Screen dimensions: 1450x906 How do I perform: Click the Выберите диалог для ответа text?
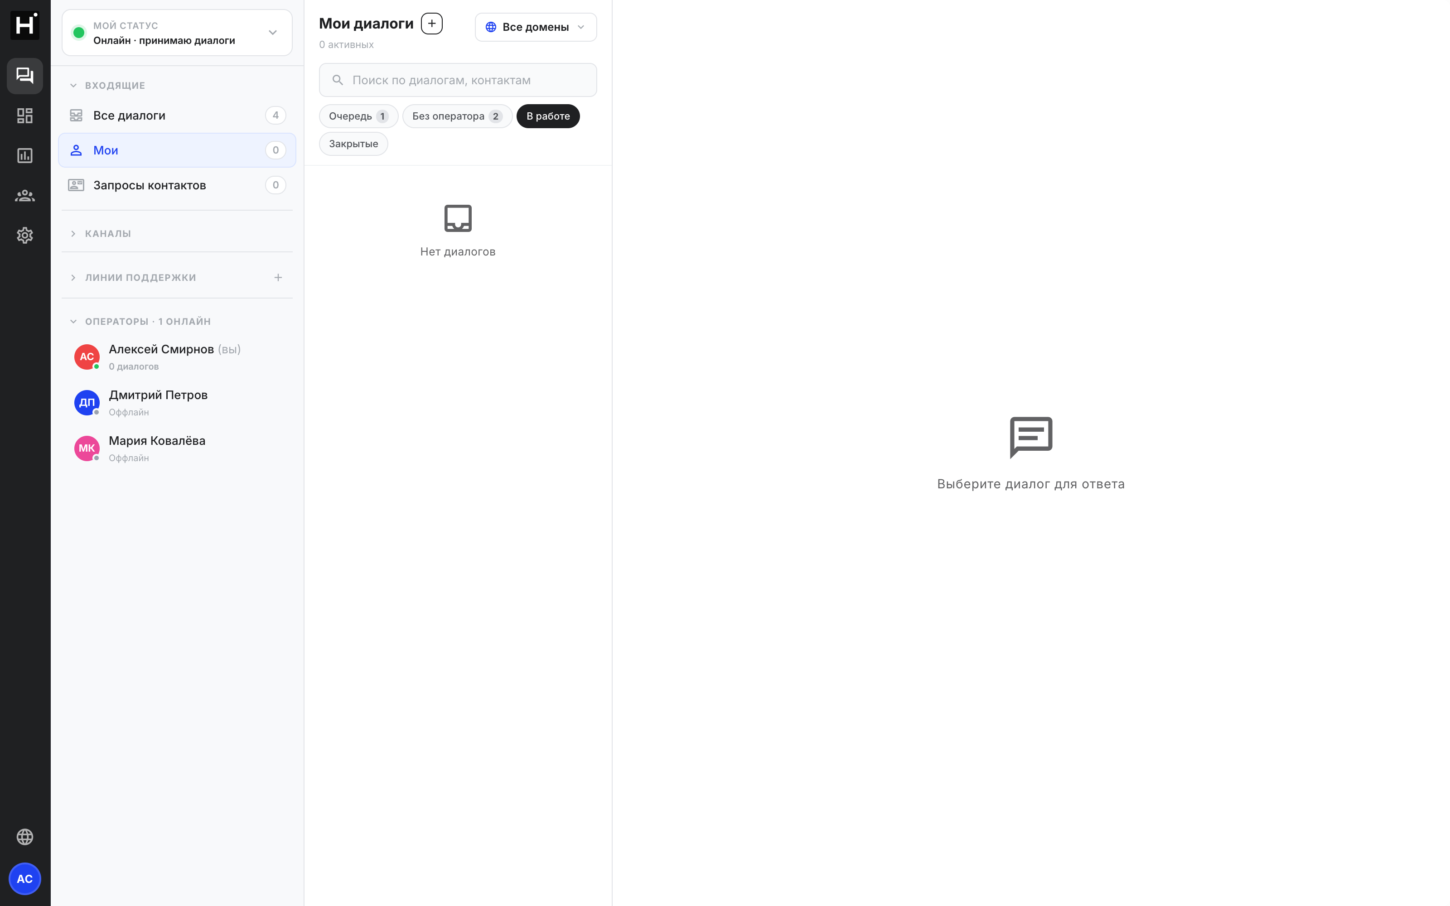(1030, 484)
